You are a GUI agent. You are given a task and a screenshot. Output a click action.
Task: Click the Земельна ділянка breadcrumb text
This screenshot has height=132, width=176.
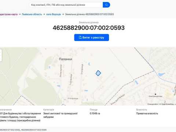89,14
